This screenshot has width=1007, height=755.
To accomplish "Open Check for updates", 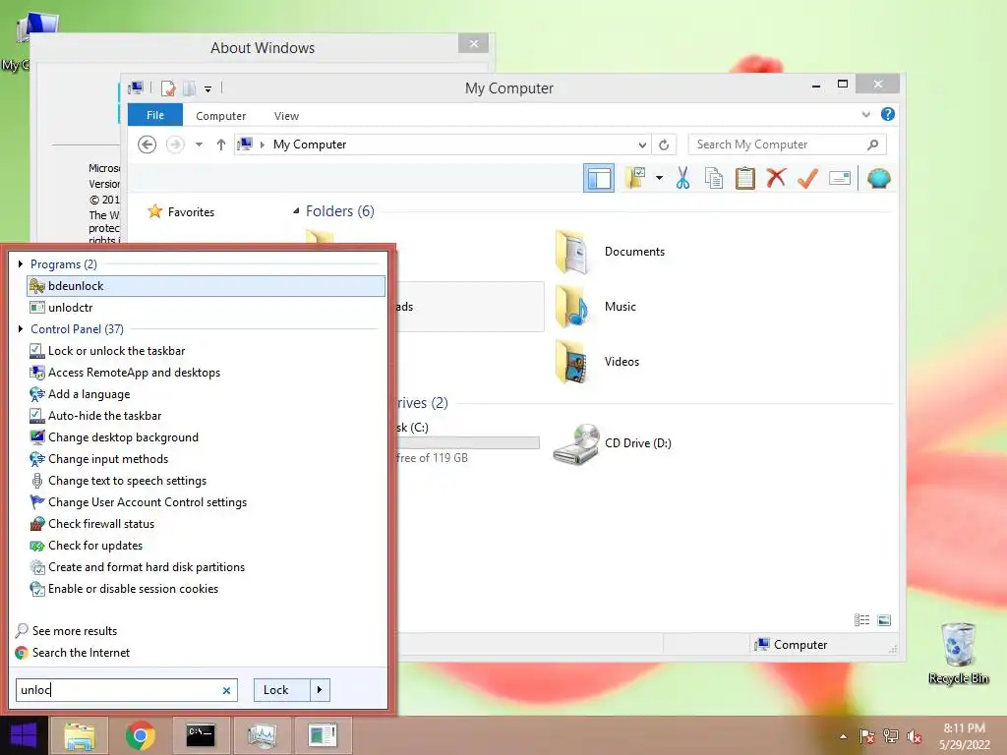I will point(206,545).
